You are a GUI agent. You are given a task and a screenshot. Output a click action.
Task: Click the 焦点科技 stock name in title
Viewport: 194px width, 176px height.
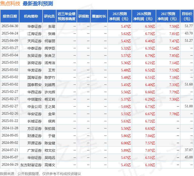(10, 4)
